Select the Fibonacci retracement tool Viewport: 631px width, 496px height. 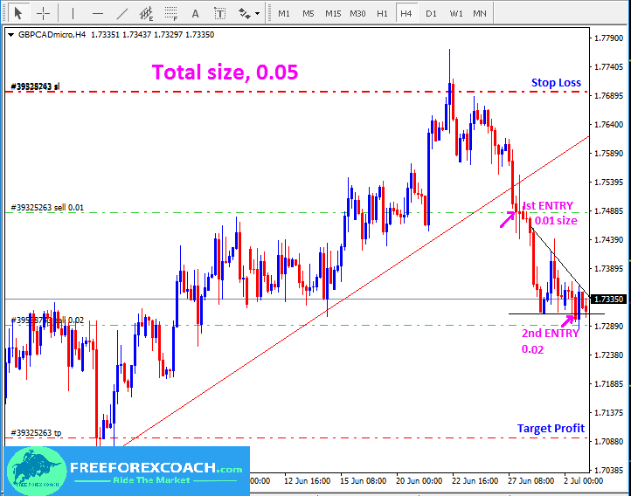click(170, 13)
